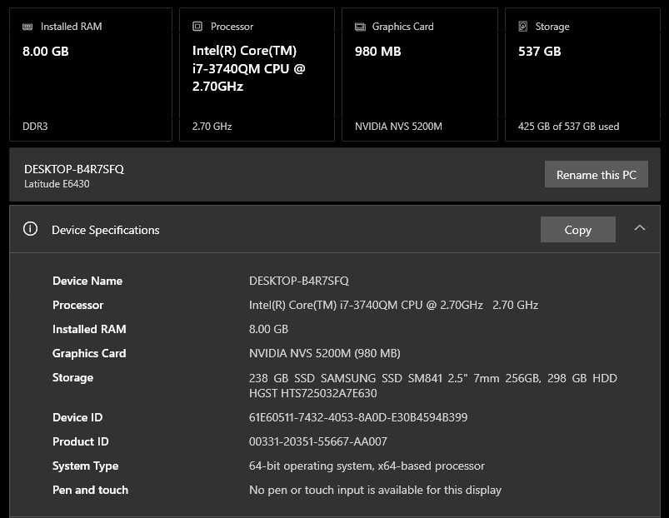Click the DDR3 label
Image resolution: width=669 pixels, height=518 pixels.
[x=35, y=127]
